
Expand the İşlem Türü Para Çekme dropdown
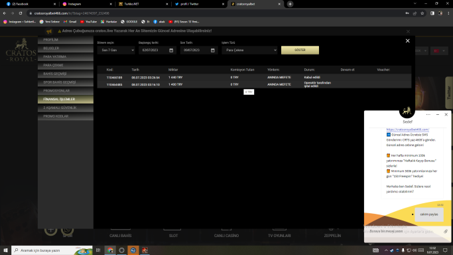click(x=249, y=50)
